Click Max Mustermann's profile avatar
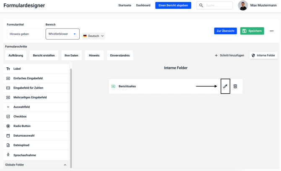Image resolution: width=281 pixels, height=171 pixels. coord(243,5)
